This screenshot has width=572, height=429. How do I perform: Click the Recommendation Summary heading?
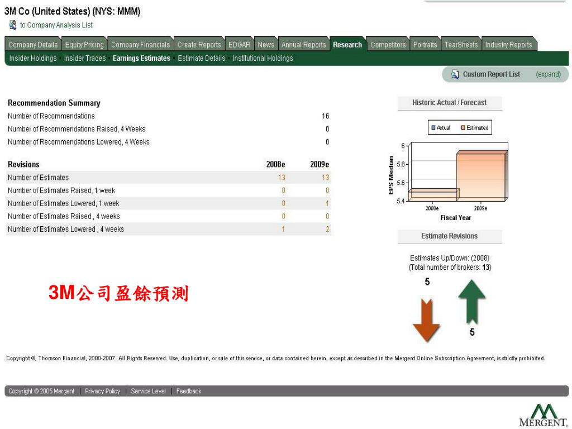click(54, 103)
